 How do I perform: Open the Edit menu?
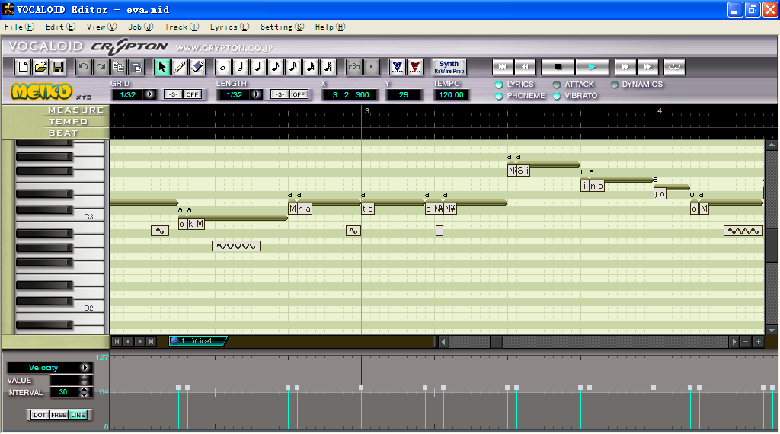[x=60, y=27]
